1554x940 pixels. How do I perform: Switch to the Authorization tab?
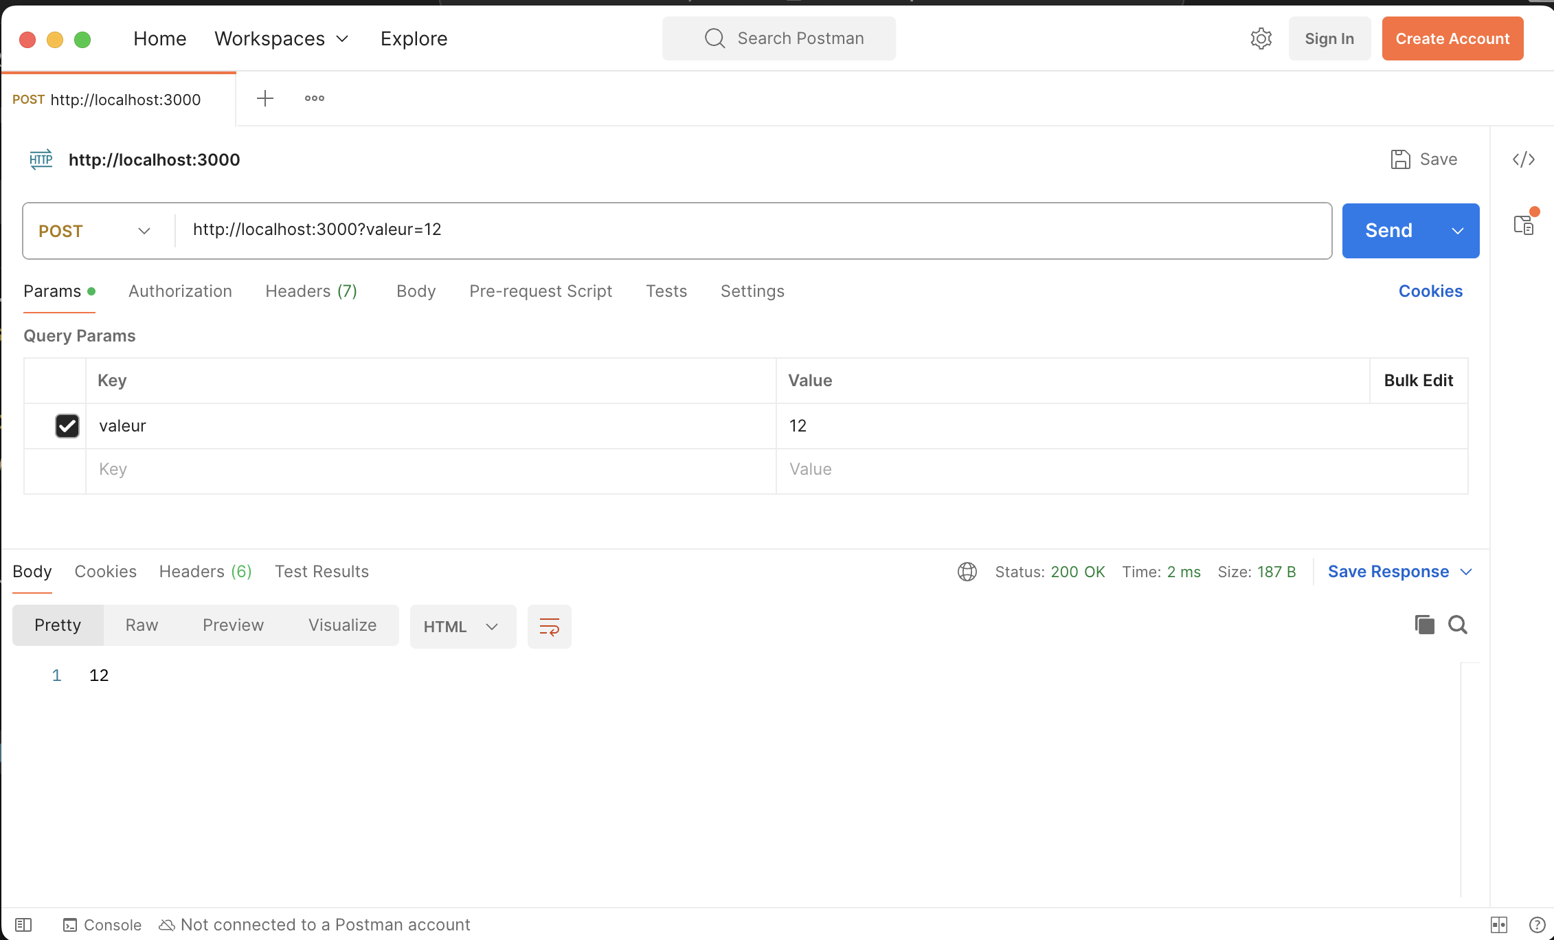180,291
